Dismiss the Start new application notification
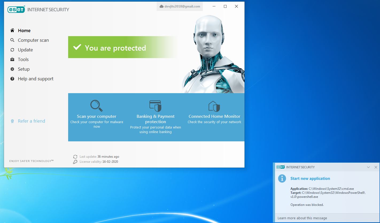Viewport: 380px width, 223px height. [x=376, y=167]
